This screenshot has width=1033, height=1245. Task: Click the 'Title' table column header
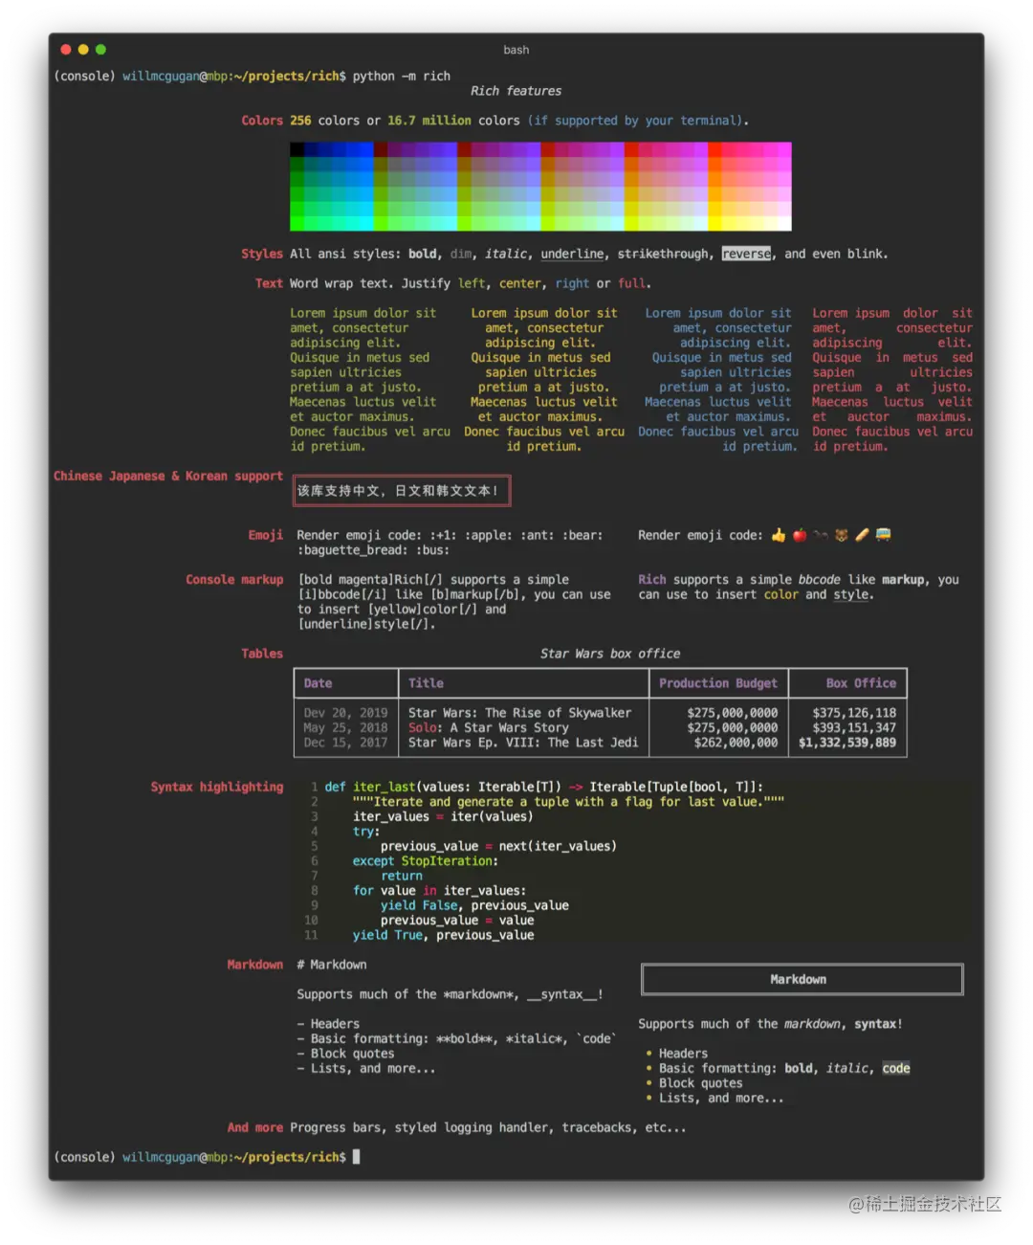(426, 683)
